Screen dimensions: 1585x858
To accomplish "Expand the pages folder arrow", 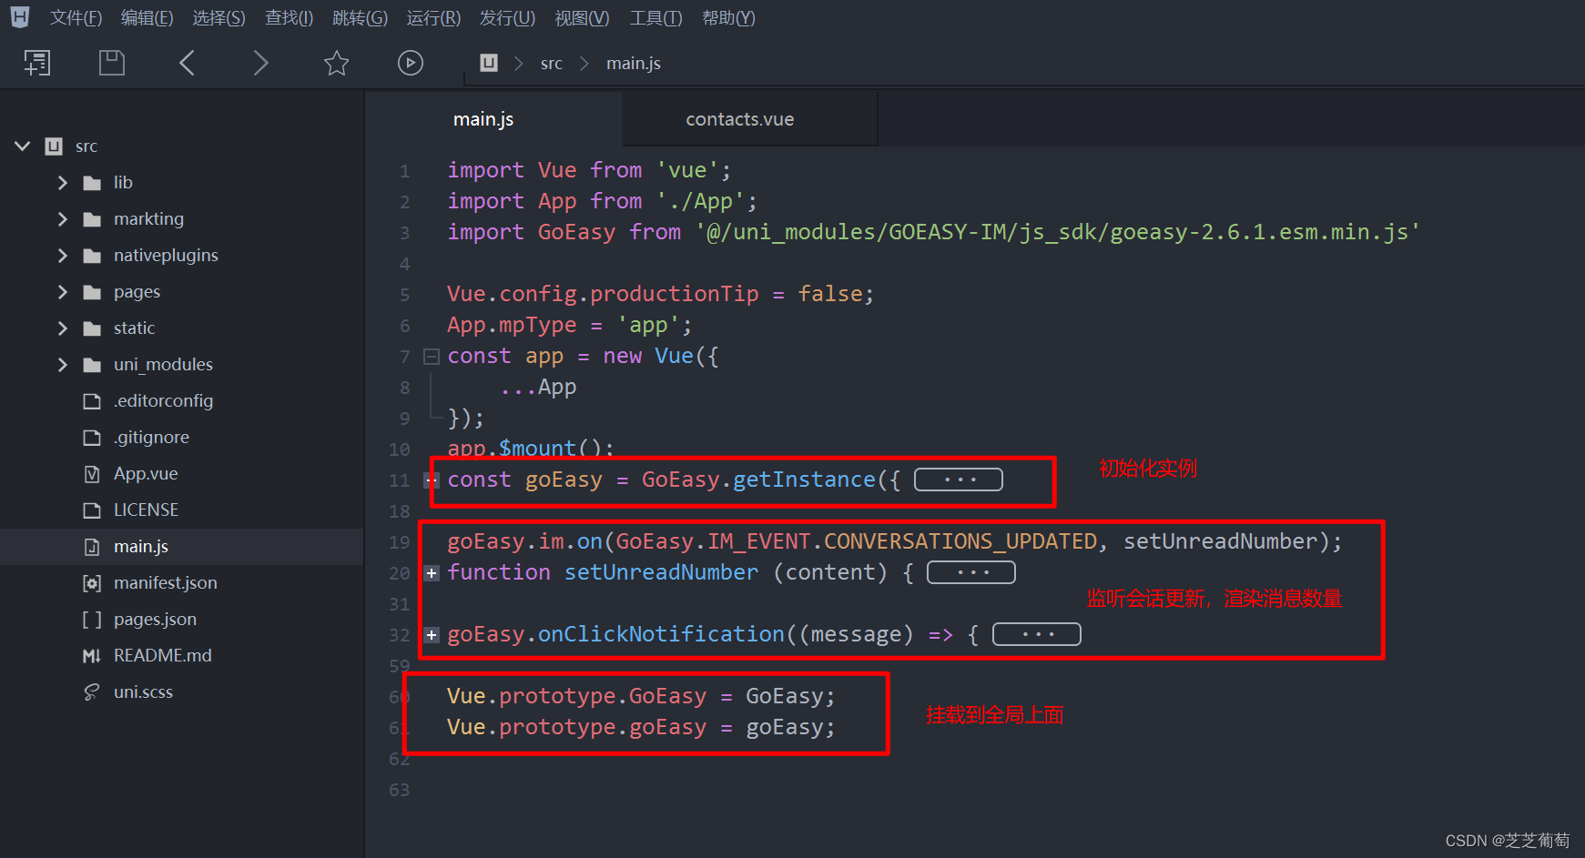I will 62,292.
